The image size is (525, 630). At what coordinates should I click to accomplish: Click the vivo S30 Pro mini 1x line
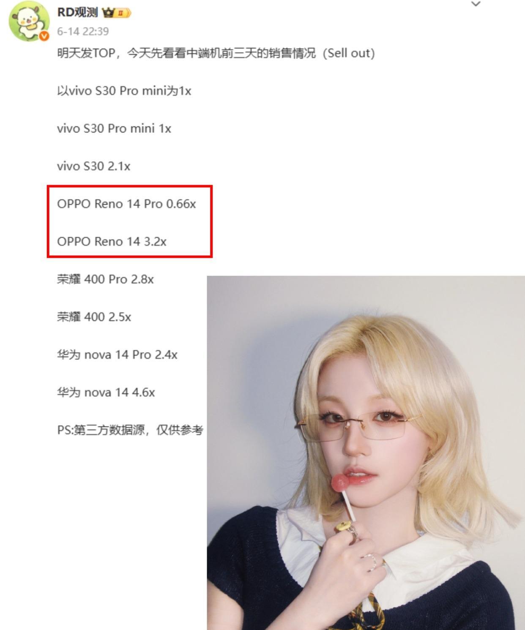pyautogui.click(x=114, y=128)
